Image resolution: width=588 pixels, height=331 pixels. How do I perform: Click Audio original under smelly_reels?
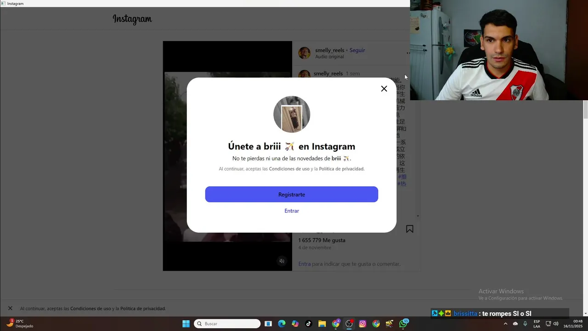coord(329,57)
